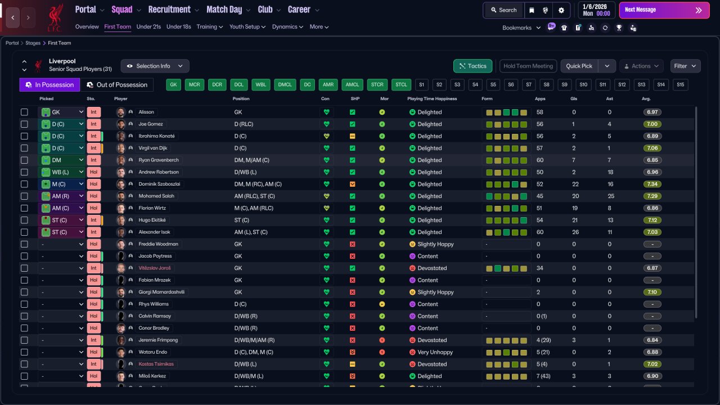
Task: Click Vítězslav Jaroš's Devastated face icon
Action: tap(412, 268)
